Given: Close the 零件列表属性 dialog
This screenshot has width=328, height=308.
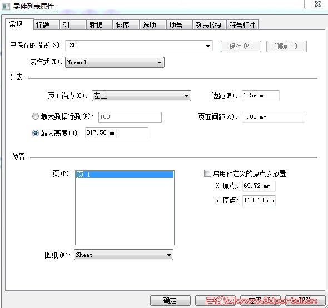Looking at the screenshot, I should [x=317, y=4].
